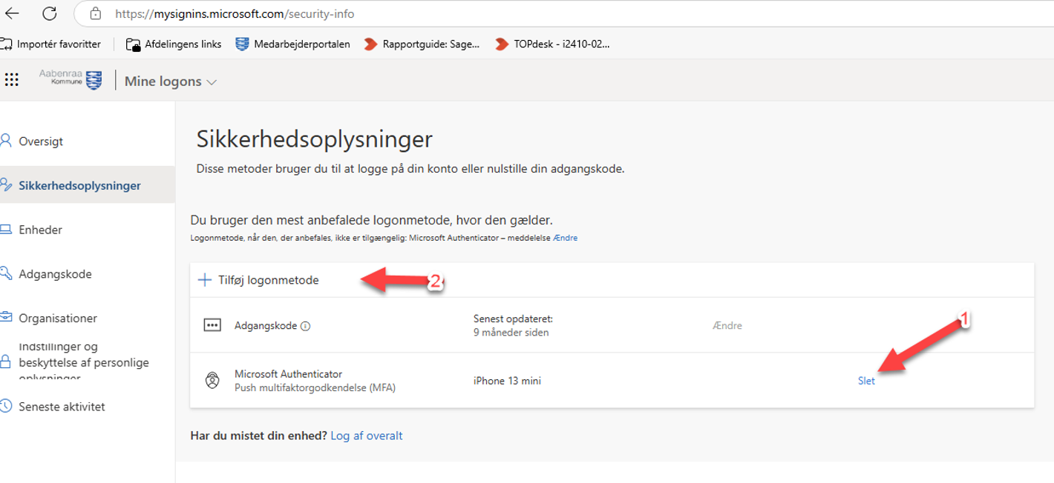Screen dimensions: 1054x483
Task: Click the Log af overalt link
Action: (x=367, y=436)
